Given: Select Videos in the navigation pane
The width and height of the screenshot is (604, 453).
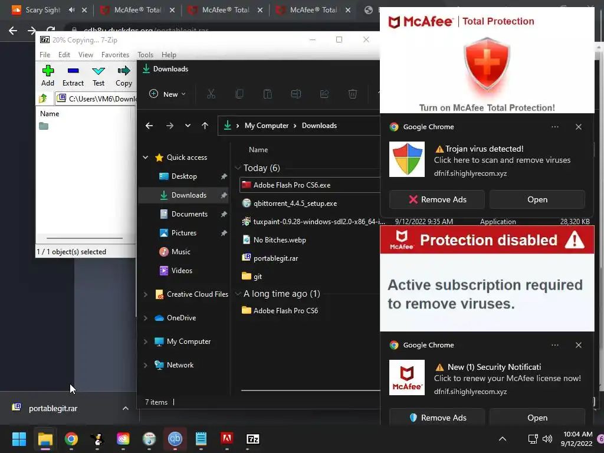Looking at the screenshot, I should tap(182, 270).
